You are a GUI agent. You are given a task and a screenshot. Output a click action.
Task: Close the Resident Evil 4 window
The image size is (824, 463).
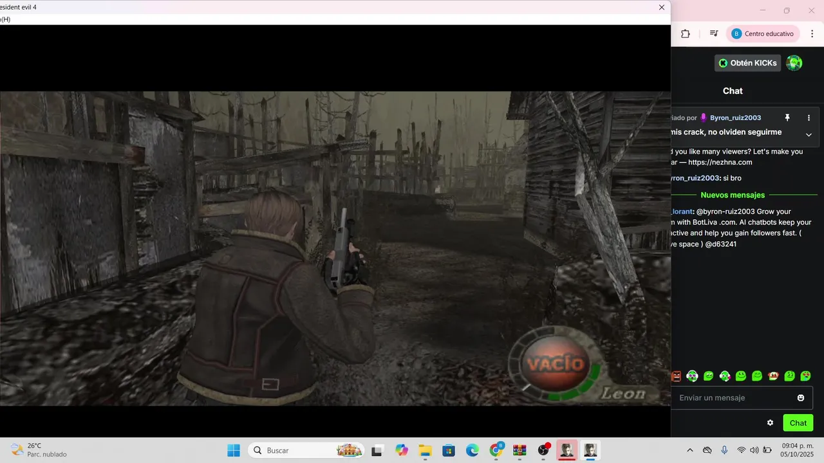(x=661, y=7)
